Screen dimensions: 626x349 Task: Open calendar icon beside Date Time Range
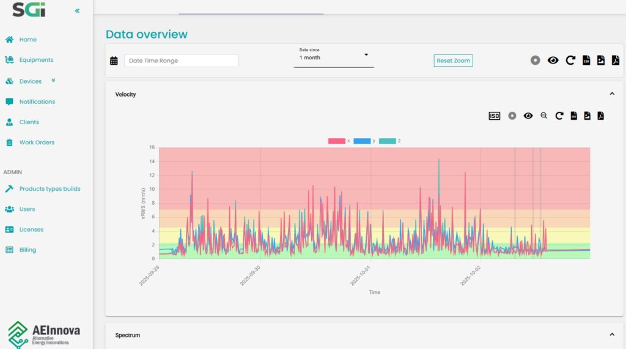click(x=114, y=61)
